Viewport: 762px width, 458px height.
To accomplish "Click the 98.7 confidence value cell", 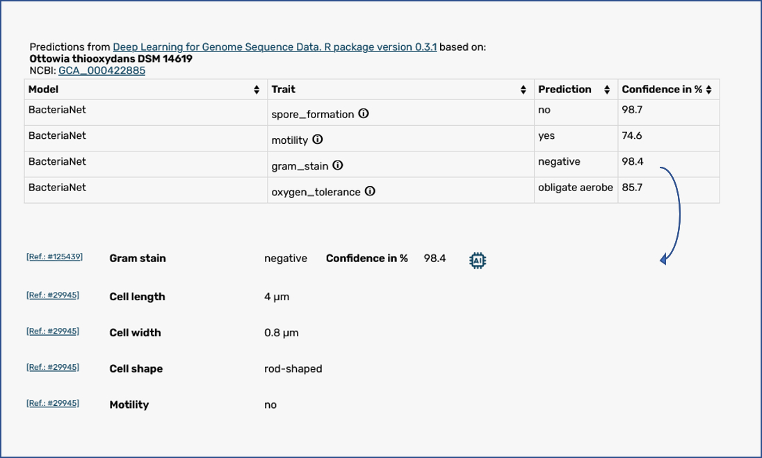I will point(632,110).
